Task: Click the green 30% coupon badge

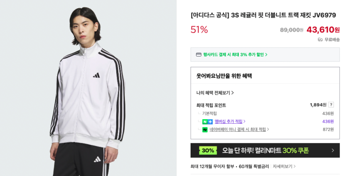Action: click(208, 150)
